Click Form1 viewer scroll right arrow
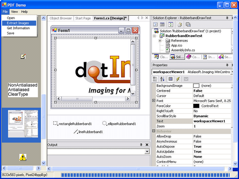 (x=128, y=98)
